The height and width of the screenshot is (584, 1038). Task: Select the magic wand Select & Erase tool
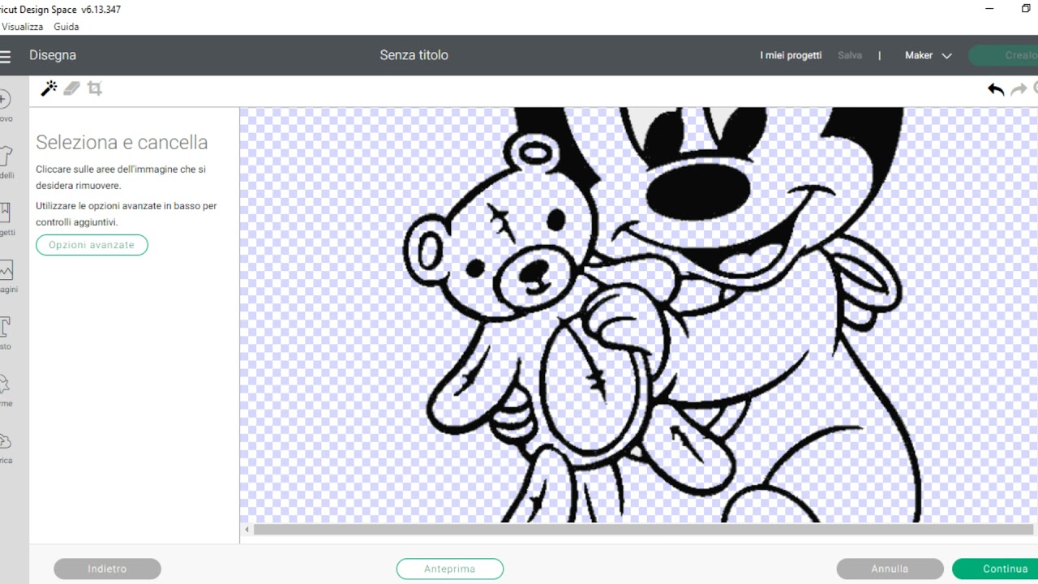[x=49, y=88]
